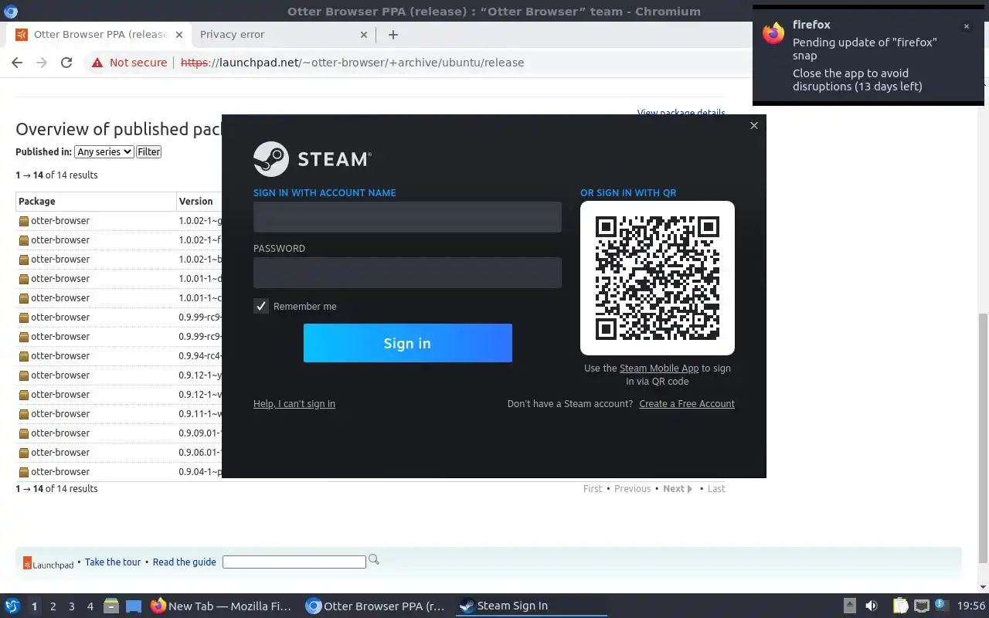Open the volume control in tray
The width and height of the screenshot is (989, 618).
(872, 606)
